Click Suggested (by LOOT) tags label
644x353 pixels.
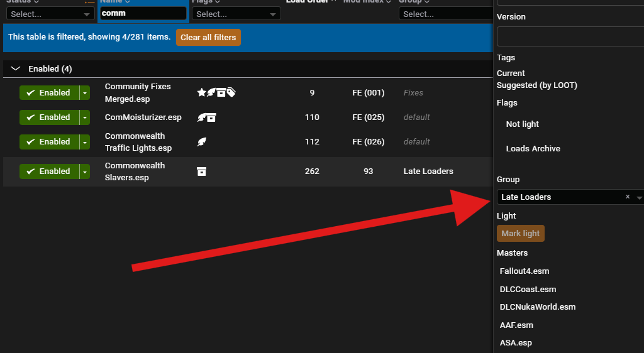click(537, 85)
